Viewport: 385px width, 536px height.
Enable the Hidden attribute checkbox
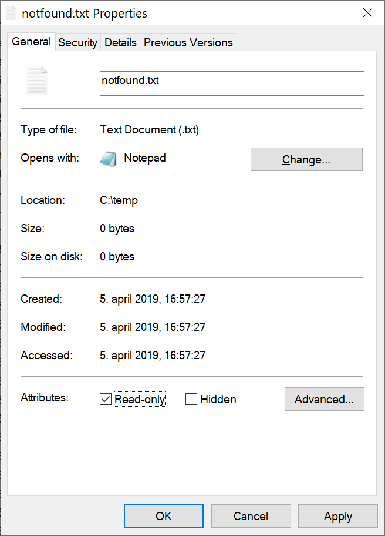coord(191,399)
